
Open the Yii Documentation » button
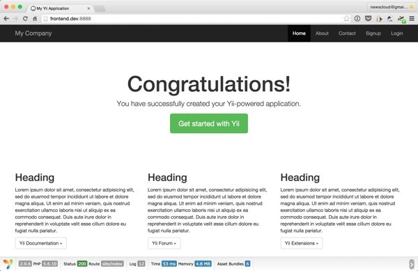tap(41, 243)
